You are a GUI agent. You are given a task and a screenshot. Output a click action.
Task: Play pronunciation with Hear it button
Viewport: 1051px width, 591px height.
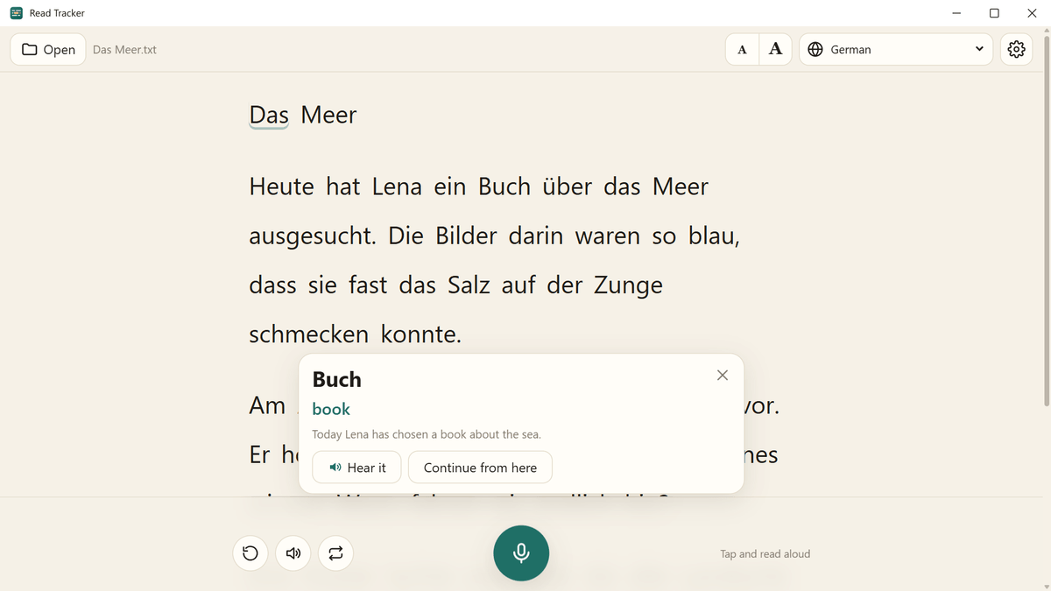[356, 468]
